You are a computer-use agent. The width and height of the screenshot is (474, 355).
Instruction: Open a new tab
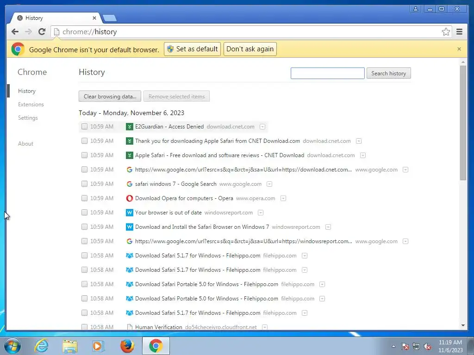point(110,18)
